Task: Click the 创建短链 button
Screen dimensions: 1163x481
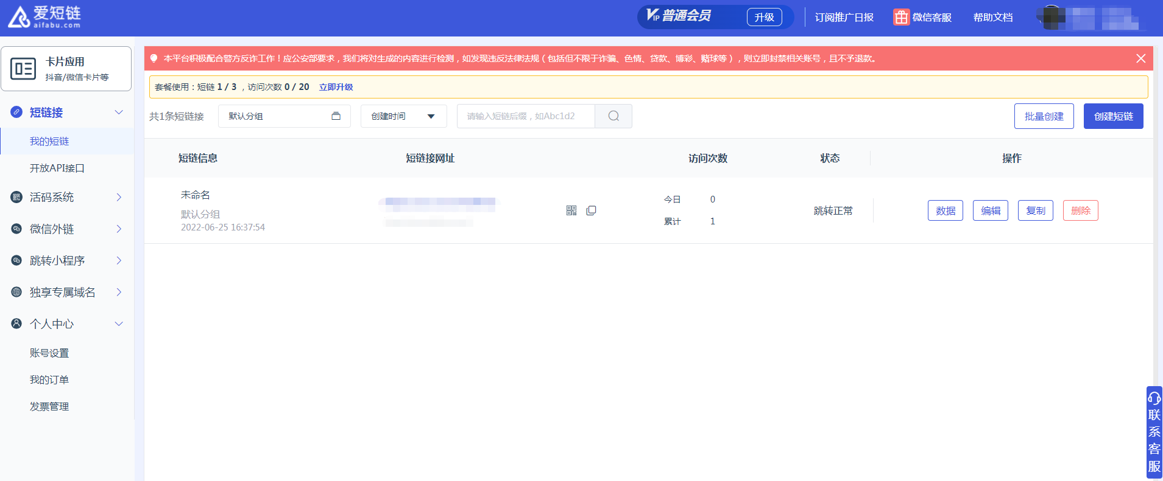Action: (x=1113, y=116)
